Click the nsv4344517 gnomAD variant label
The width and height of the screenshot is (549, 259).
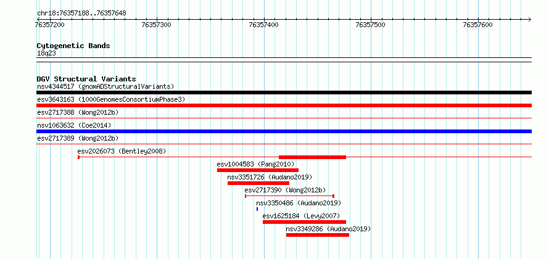coord(105,86)
